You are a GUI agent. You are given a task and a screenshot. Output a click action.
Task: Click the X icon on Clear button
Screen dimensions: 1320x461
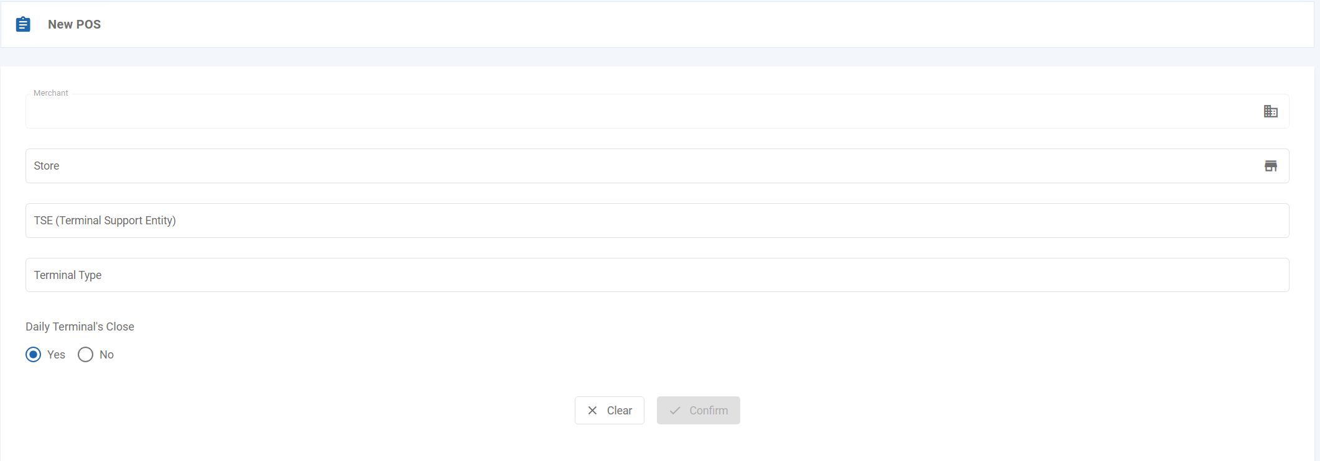click(x=592, y=411)
